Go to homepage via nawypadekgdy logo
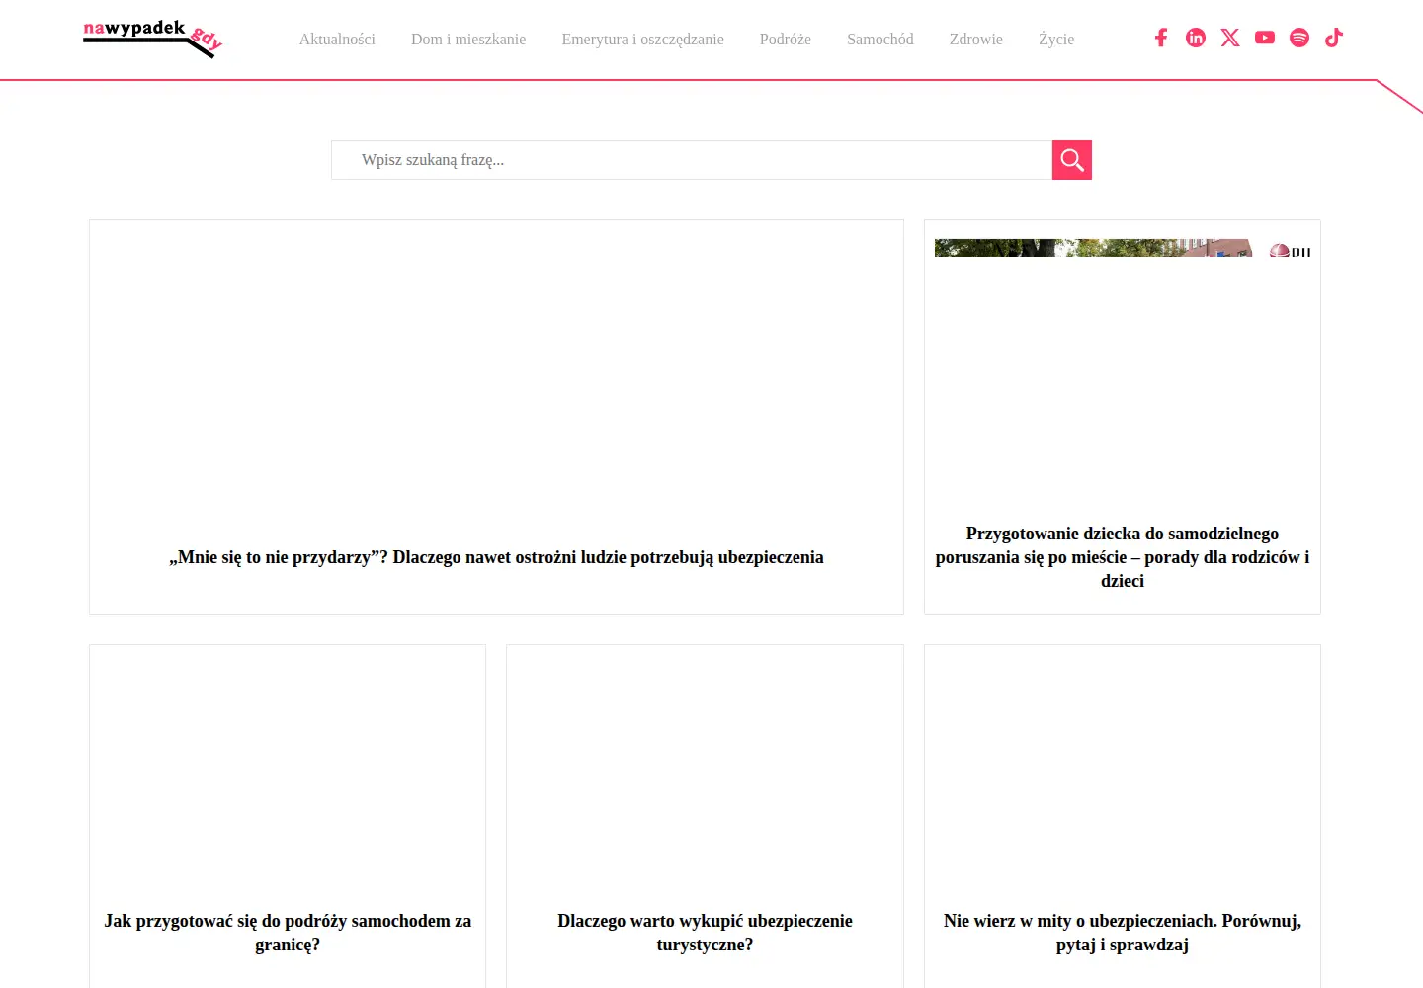 pyautogui.click(x=153, y=39)
